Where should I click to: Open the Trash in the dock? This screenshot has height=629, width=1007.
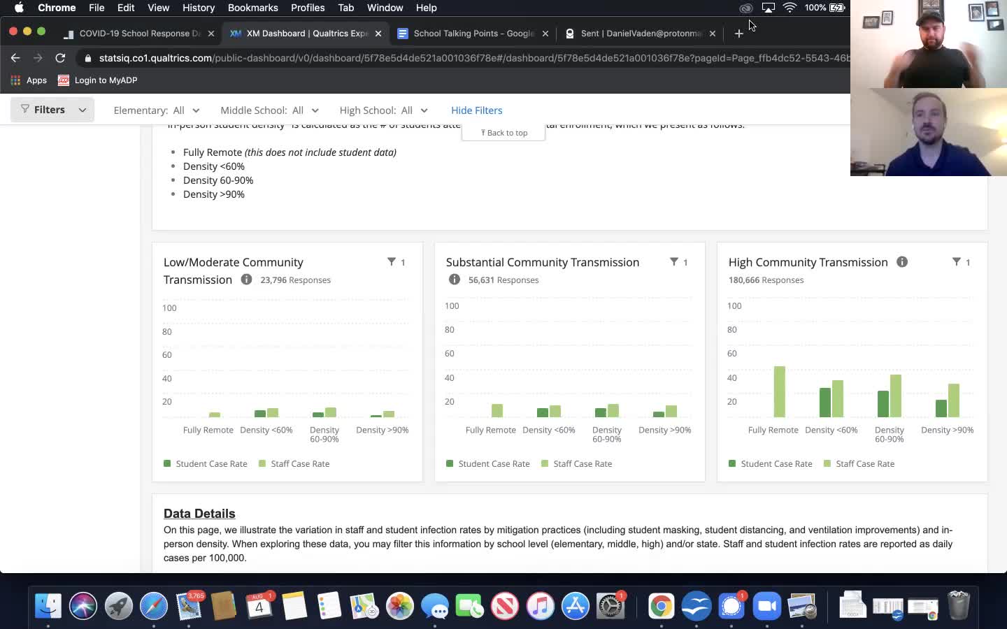click(958, 606)
